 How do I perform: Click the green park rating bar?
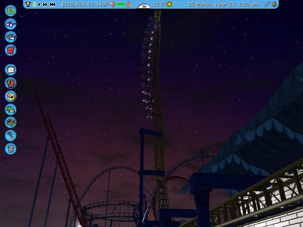point(120,4)
